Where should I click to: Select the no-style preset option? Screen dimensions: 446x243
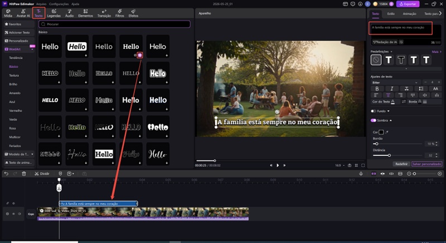pos(376,60)
